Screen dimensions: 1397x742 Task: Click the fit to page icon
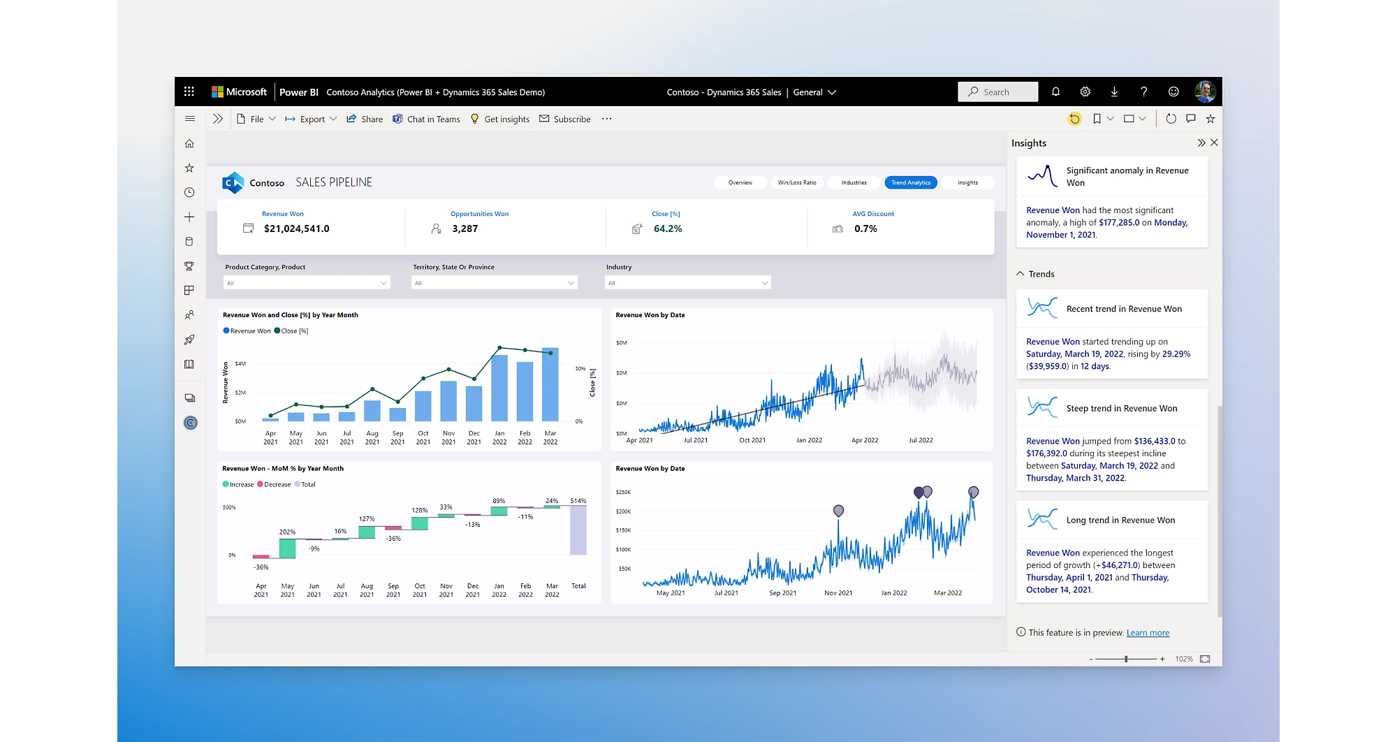(1205, 659)
